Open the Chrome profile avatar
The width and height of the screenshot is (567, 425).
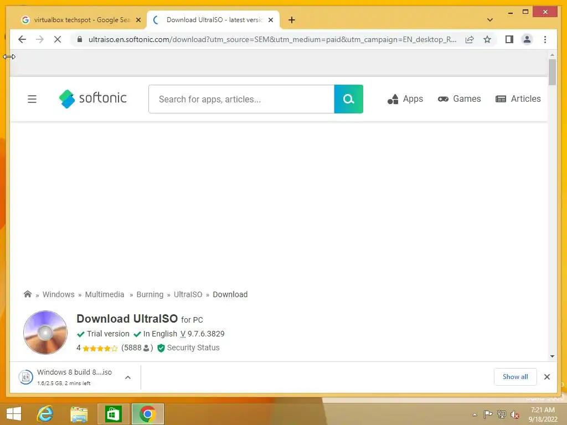[x=527, y=39]
